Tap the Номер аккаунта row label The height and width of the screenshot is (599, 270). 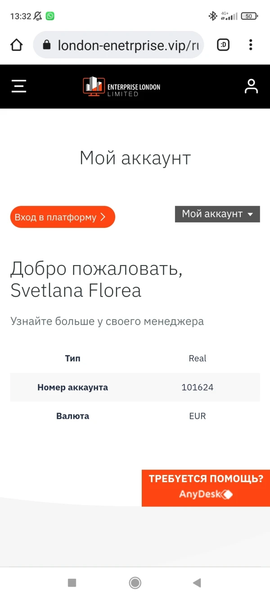(x=72, y=387)
